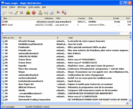
Task: Click up arrow of messages vertical scrollbar
Action: click(130, 37)
